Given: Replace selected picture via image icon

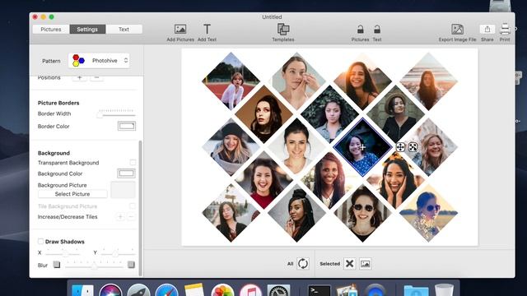Looking at the screenshot, I should tap(366, 264).
